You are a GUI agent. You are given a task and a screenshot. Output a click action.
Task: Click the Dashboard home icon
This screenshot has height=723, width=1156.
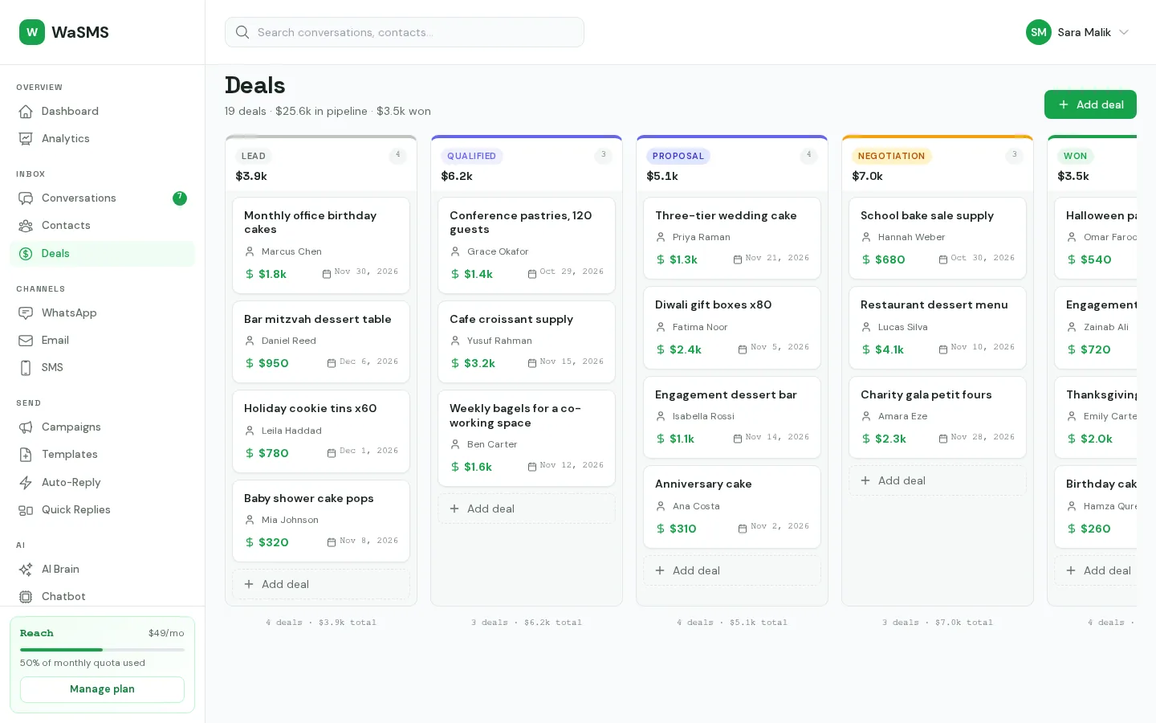pos(26,112)
